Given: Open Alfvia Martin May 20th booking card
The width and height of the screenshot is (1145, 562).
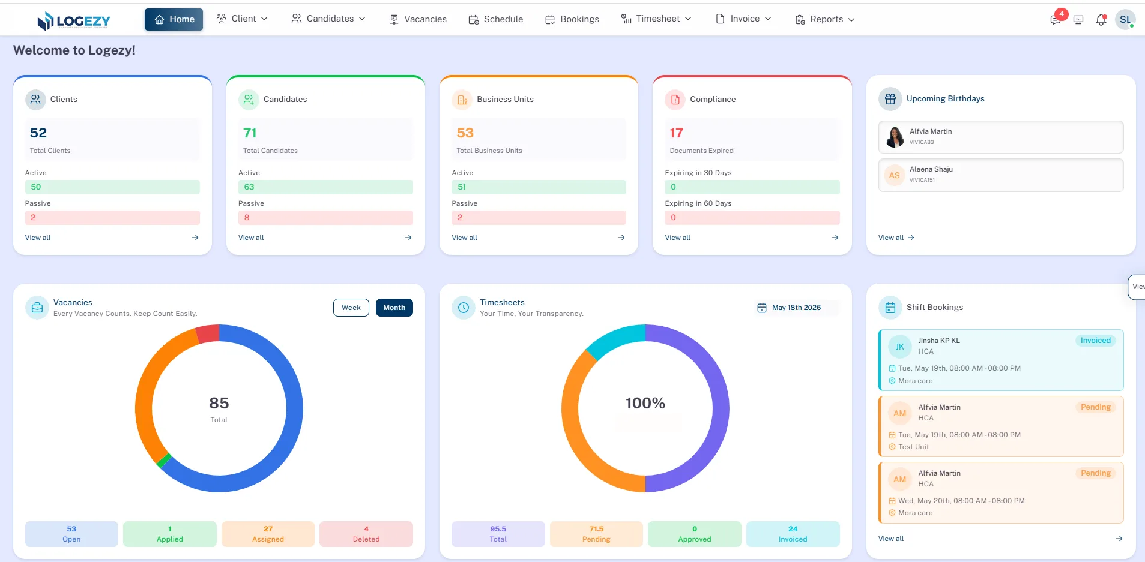Looking at the screenshot, I should click(1001, 492).
